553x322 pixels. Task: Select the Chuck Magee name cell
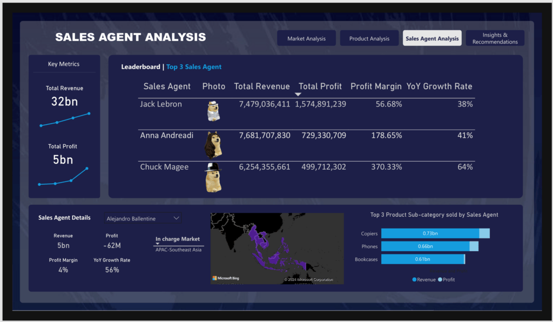coord(164,167)
